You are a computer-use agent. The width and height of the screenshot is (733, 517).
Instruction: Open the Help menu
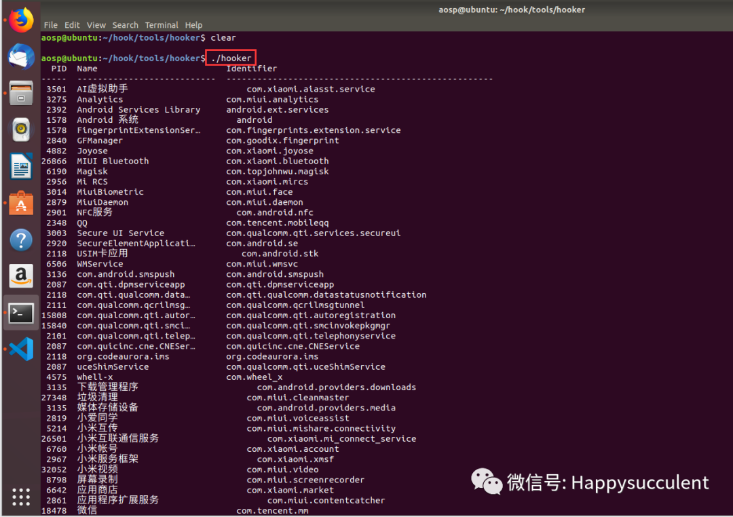coord(193,25)
